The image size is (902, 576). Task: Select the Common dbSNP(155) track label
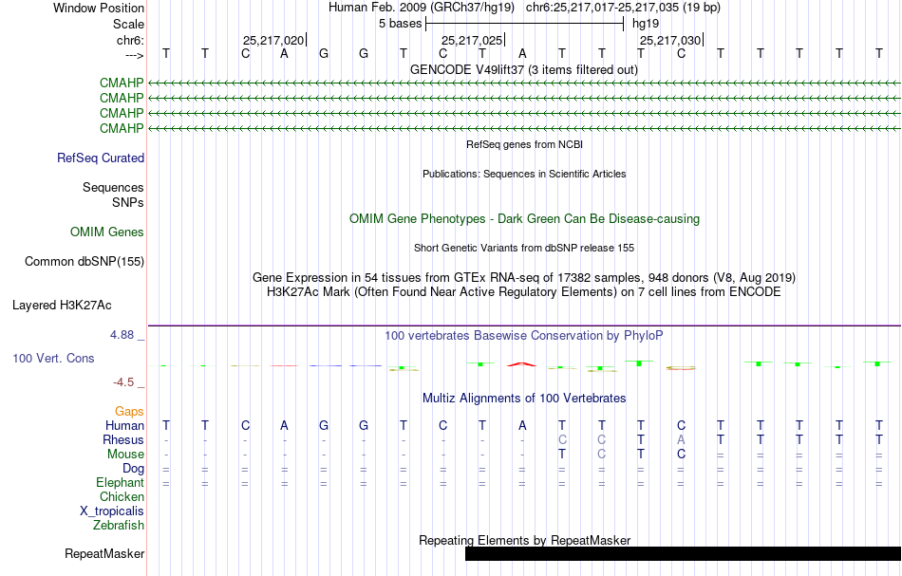click(85, 262)
